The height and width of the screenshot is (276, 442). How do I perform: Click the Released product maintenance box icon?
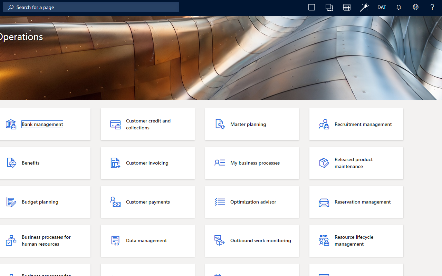point(324,163)
